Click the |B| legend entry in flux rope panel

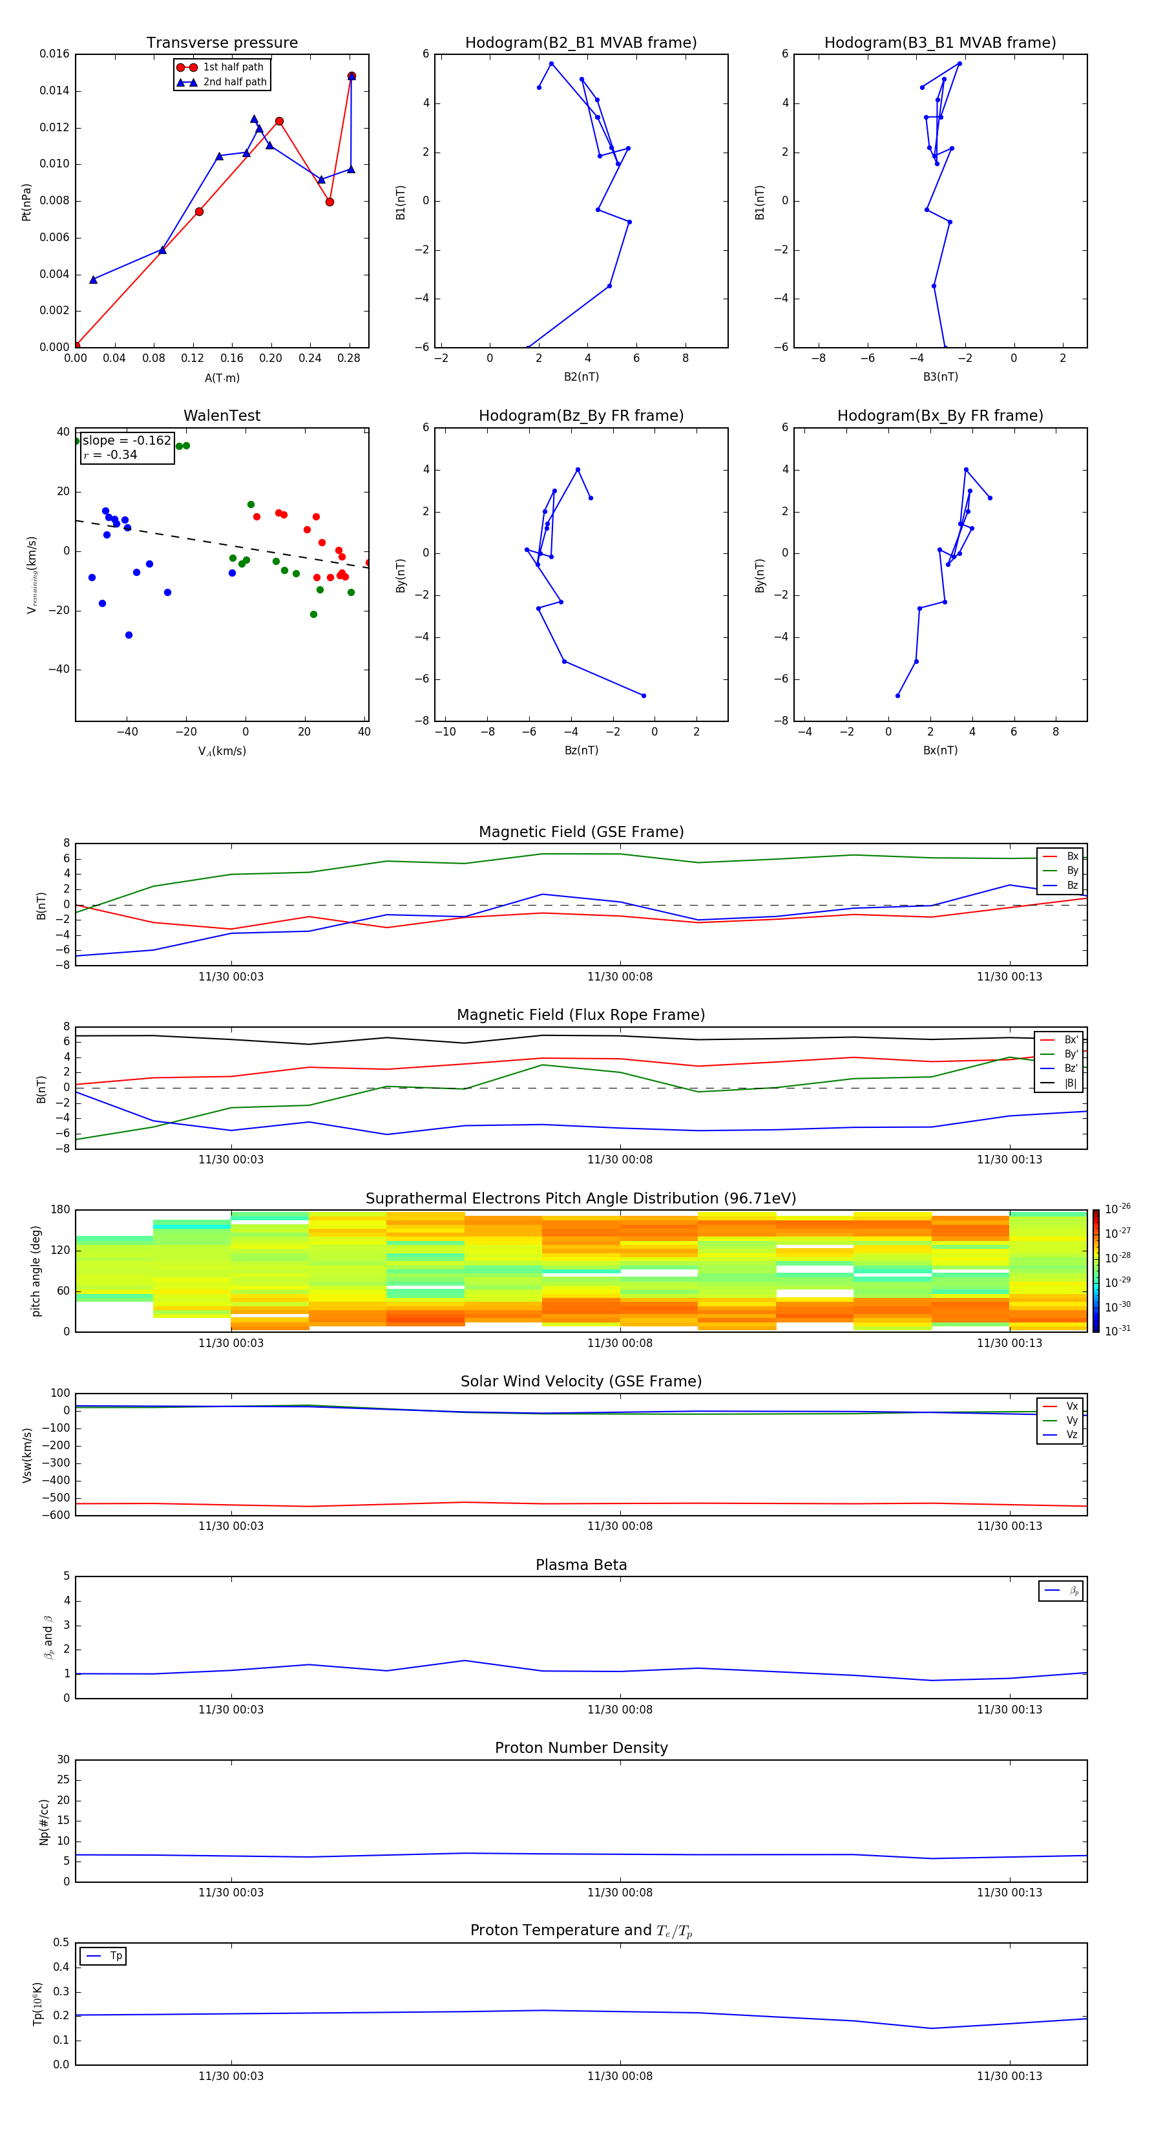click(1060, 1083)
